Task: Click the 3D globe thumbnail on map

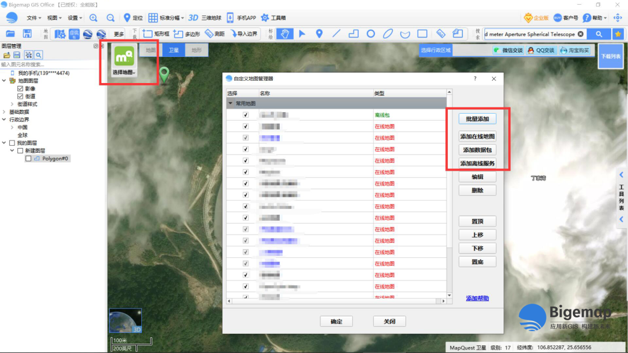Action: click(x=126, y=320)
